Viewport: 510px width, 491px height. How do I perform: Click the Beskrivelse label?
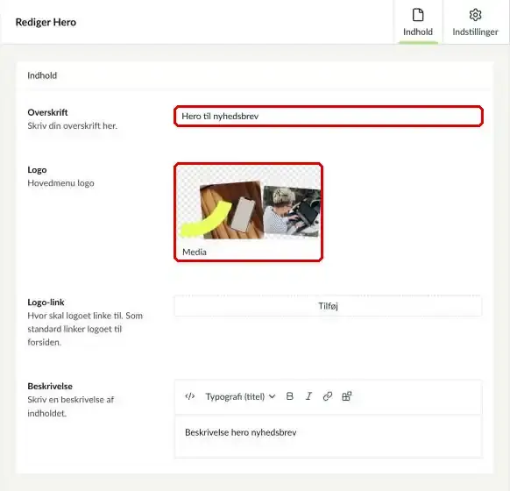[x=50, y=387]
